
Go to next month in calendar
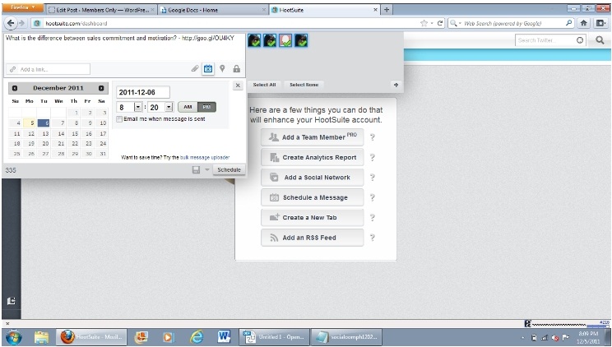(x=101, y=88)
